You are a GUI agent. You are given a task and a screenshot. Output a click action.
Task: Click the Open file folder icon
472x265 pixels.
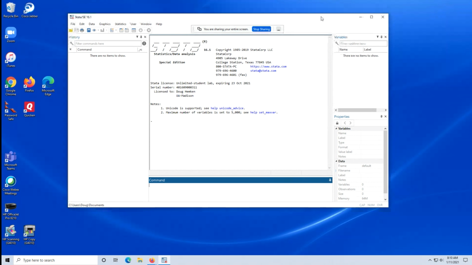coord(71,30)
